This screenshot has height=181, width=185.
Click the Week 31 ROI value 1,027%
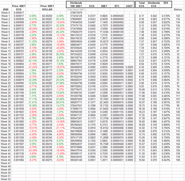[166, 112]
